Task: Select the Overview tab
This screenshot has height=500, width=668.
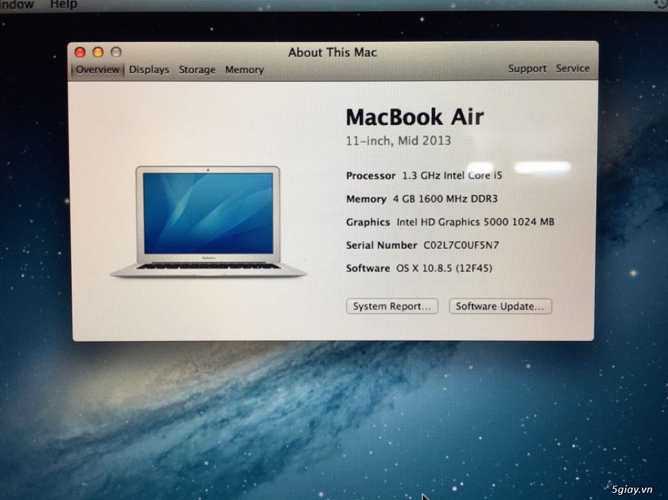Action: tap(98, 69)
